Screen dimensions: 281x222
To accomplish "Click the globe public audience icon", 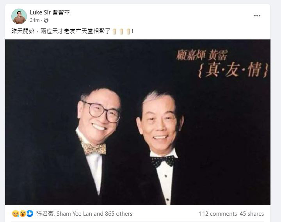I will pyautogui.click(x=46, y=20).
